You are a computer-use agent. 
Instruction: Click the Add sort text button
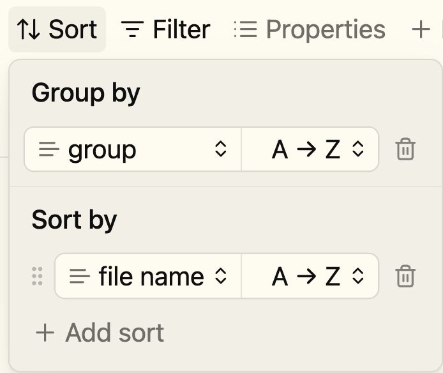tap(114, 333)
